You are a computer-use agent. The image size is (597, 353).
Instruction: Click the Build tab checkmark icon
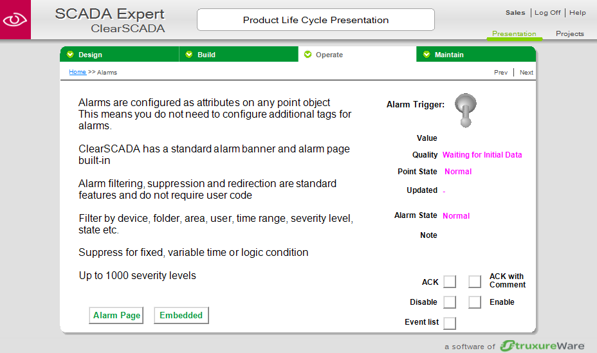pyautogui.click(x=189, y=55)
